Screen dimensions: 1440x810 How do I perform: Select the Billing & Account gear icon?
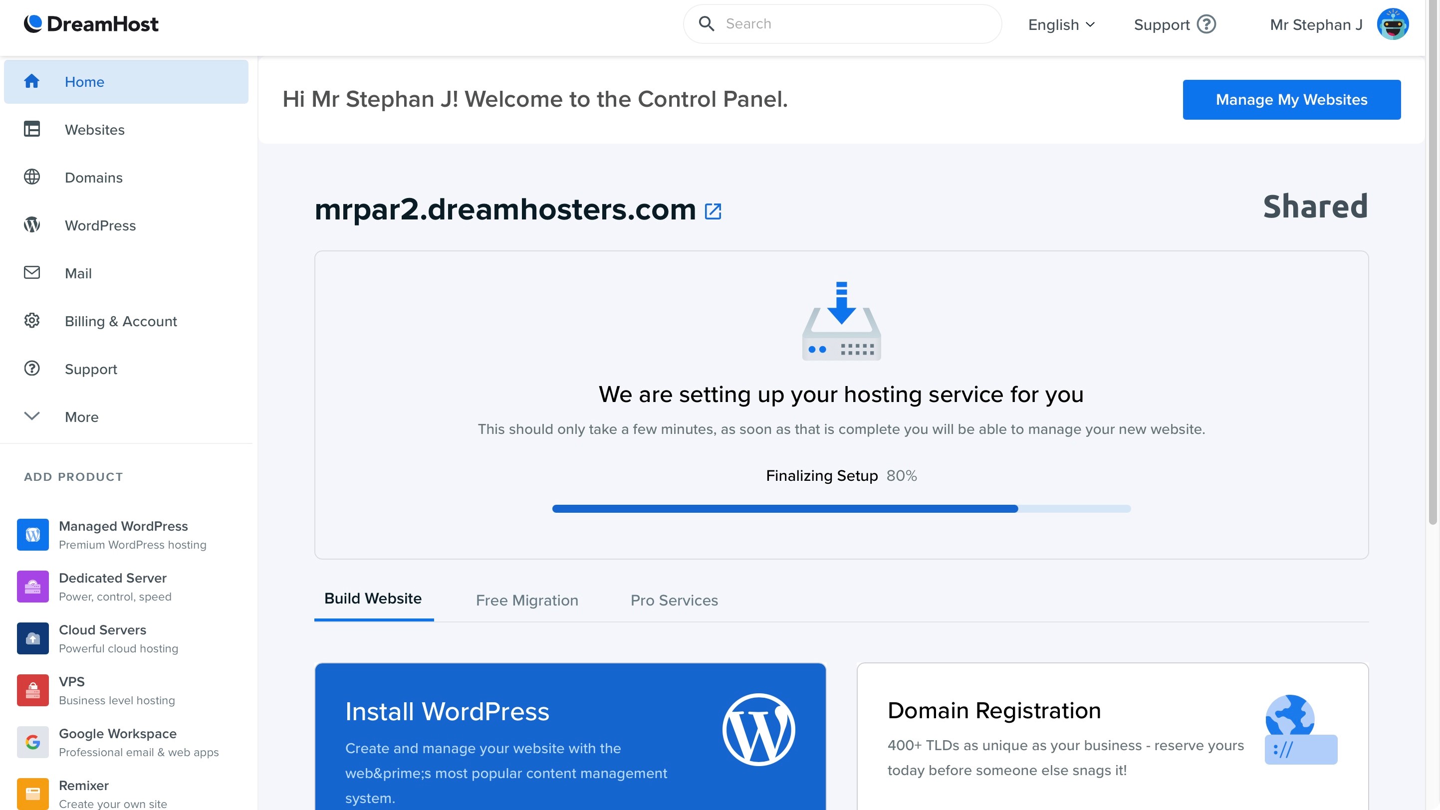coord(32,321)
